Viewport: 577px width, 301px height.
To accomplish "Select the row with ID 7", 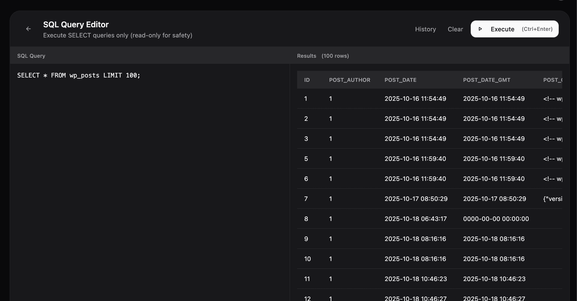I will [x=376, y=199].
